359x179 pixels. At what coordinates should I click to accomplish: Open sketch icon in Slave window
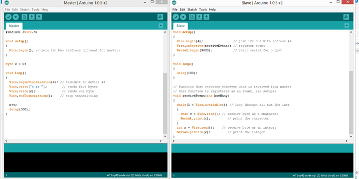click(x=199, y=17)
